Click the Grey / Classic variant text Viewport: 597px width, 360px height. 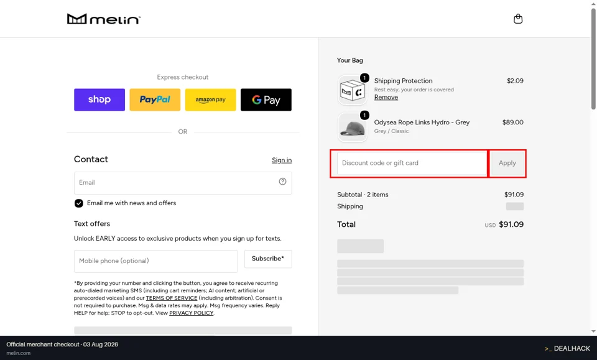tap(391, 131)
